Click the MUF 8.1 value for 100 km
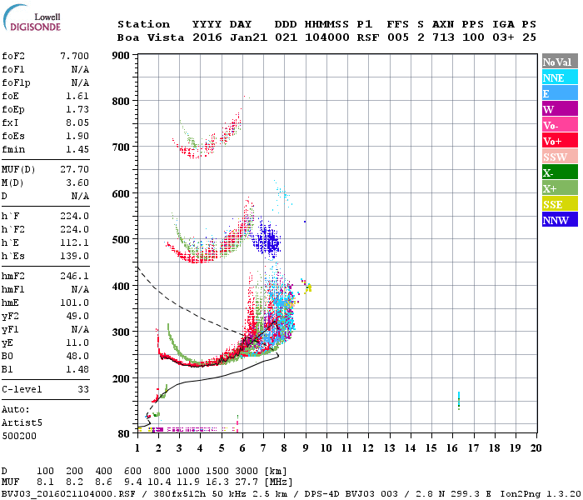 tap(45, 482)
